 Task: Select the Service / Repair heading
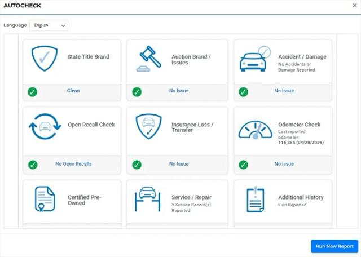(x=191, y=197)
